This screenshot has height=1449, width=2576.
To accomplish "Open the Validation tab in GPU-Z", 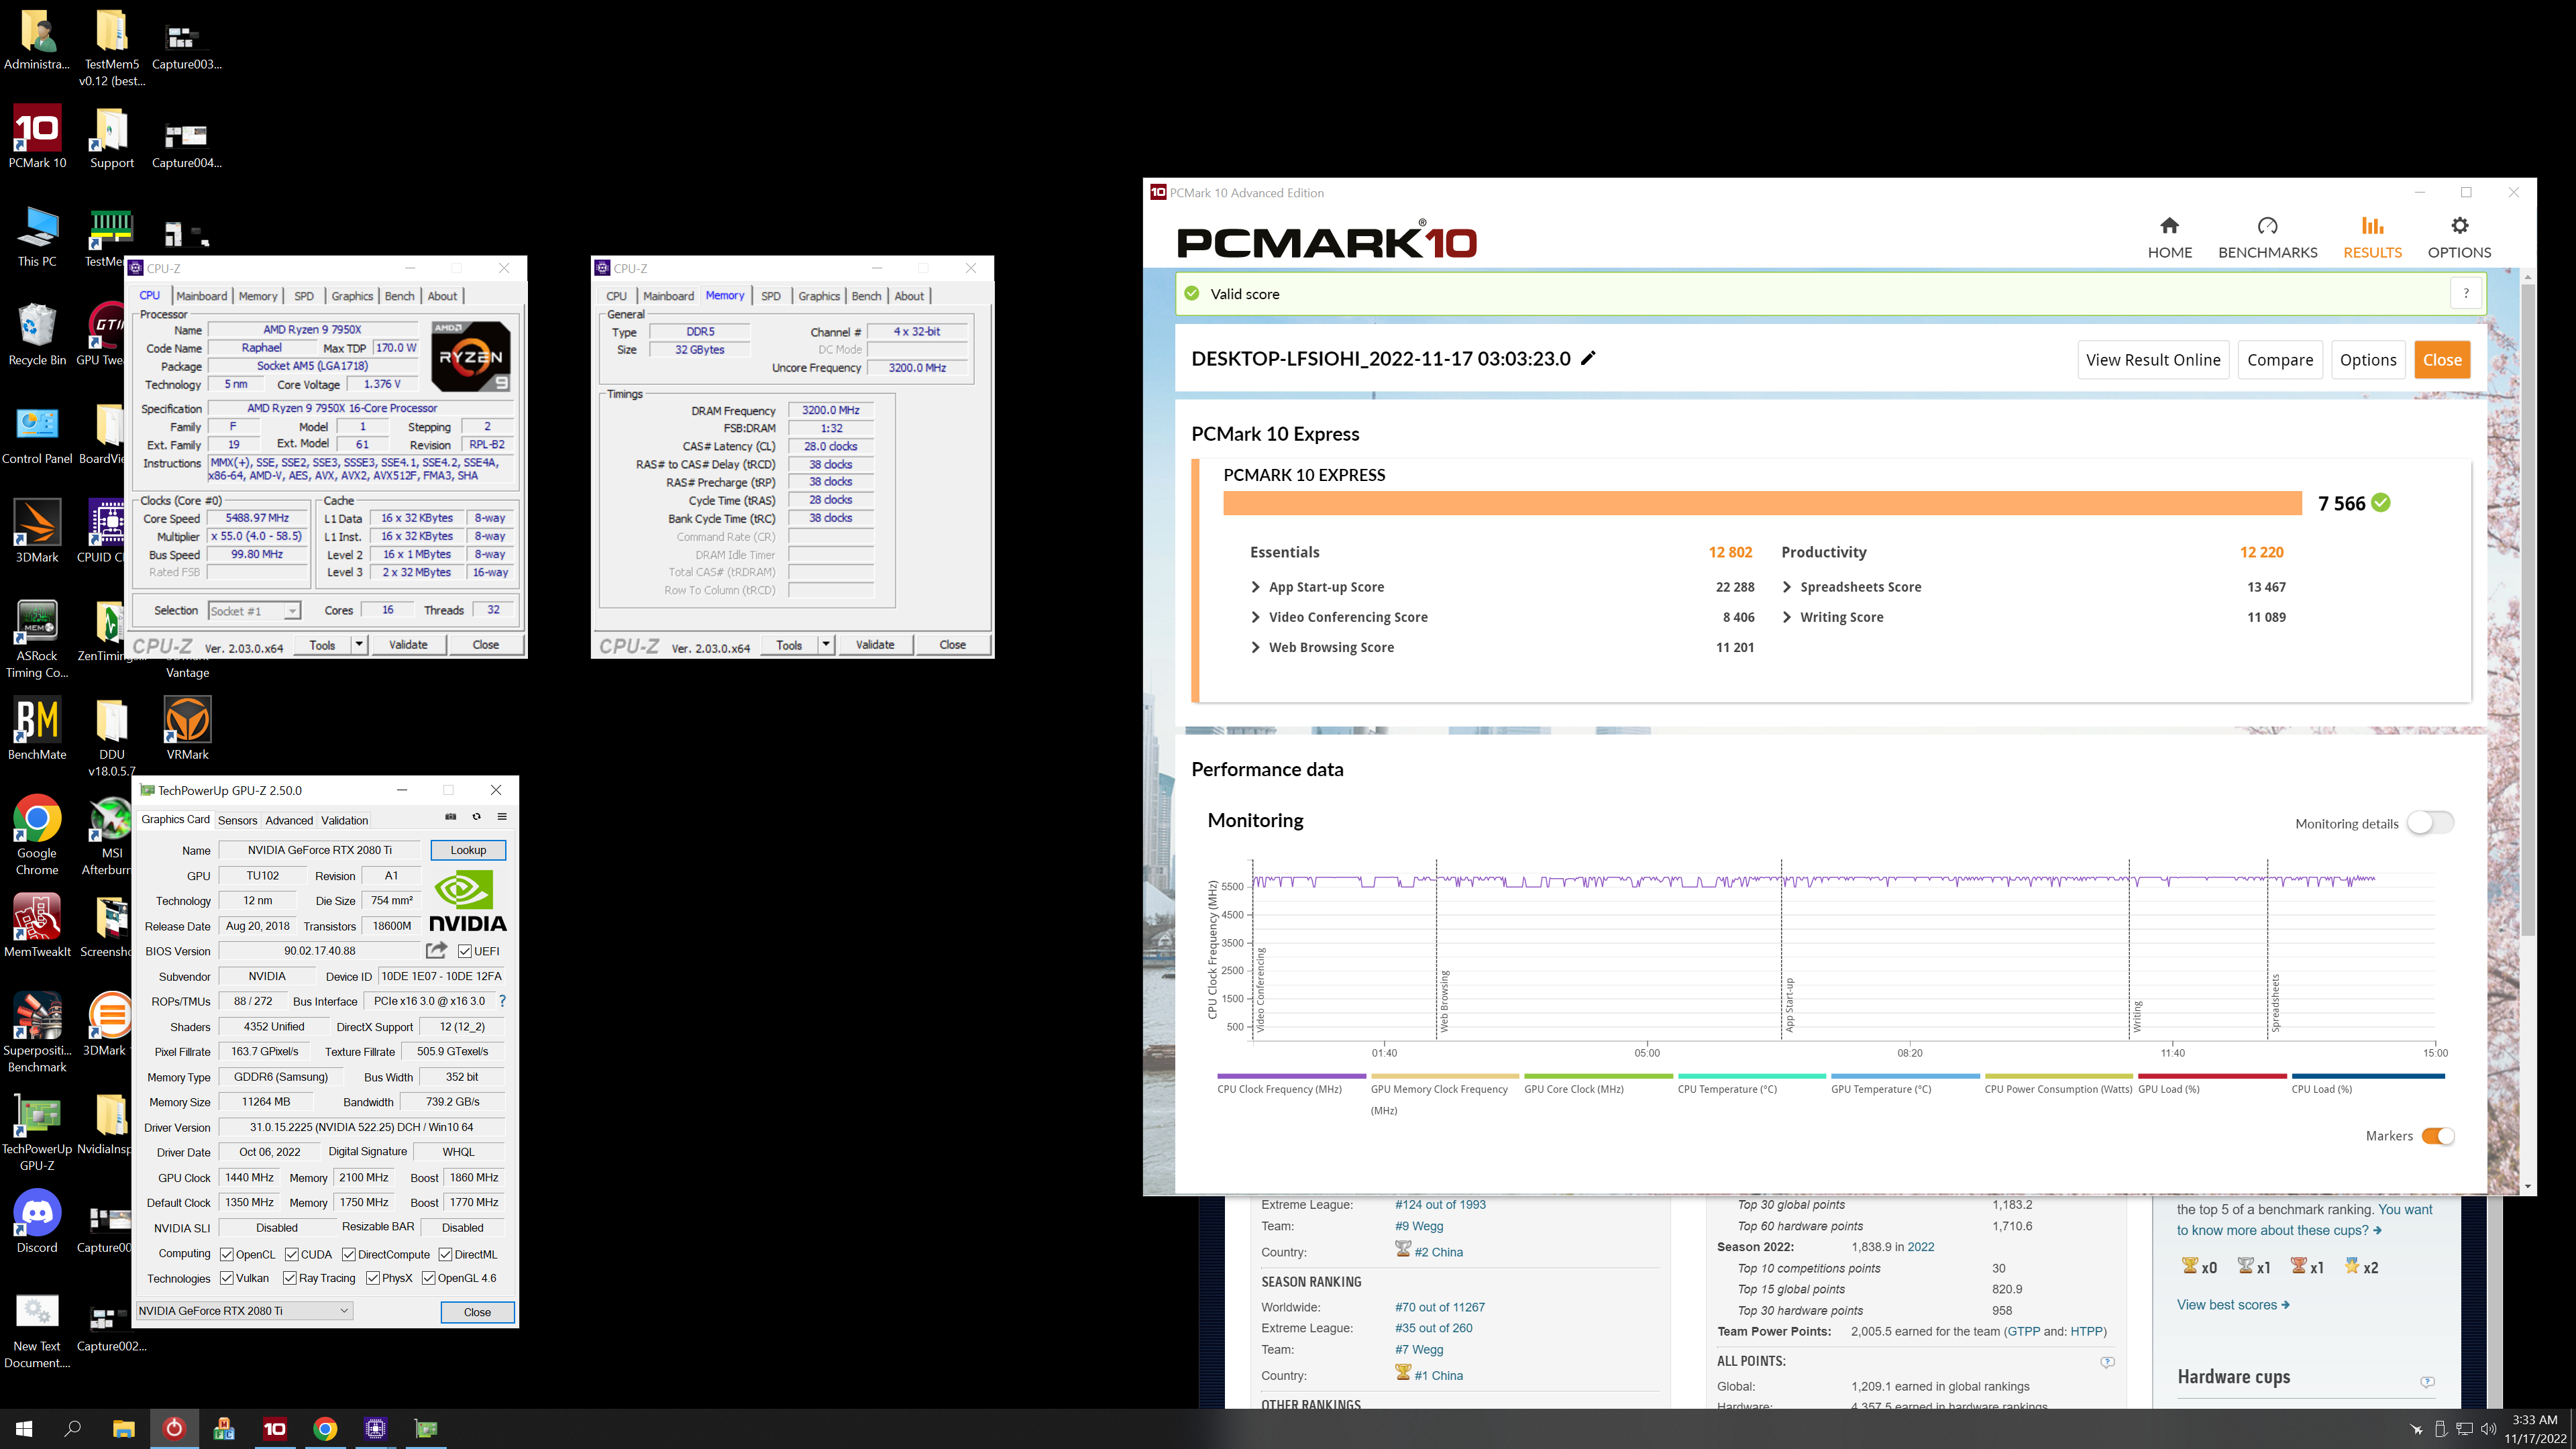I will click(344, 820).
